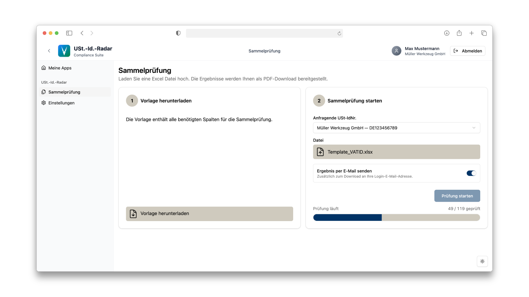The image size is (529, 297).
Task: Click the 'Anfragende USt-IdNr.' field label
Action: point(334,118)
